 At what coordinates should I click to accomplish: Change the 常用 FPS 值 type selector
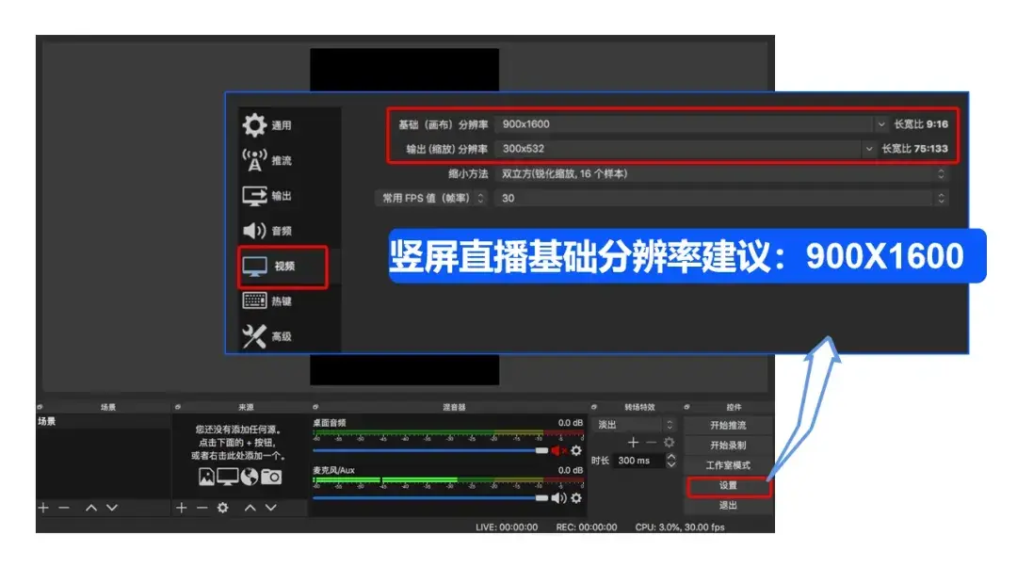431,198
